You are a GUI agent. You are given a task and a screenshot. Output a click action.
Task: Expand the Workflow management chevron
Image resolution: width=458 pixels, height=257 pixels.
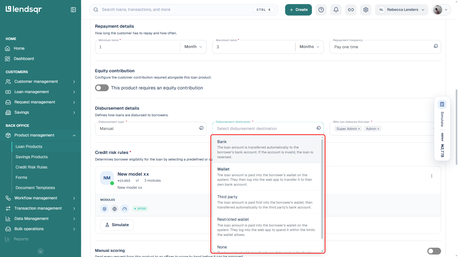[74, 198]
